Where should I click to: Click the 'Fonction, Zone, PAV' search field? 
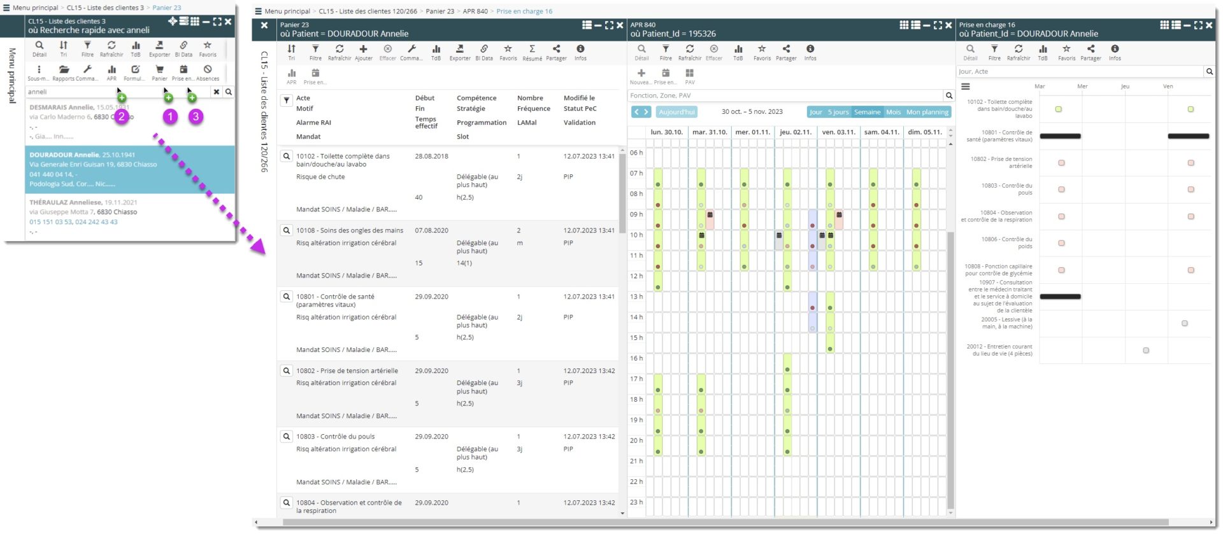[785, 95]
